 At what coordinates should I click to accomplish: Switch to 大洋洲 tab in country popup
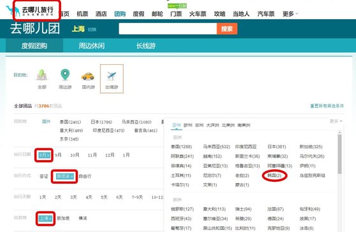(x=213, y=125)
